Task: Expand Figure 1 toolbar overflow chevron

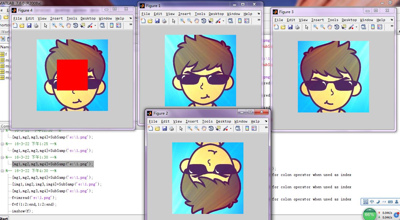Action: click(259, 20)
